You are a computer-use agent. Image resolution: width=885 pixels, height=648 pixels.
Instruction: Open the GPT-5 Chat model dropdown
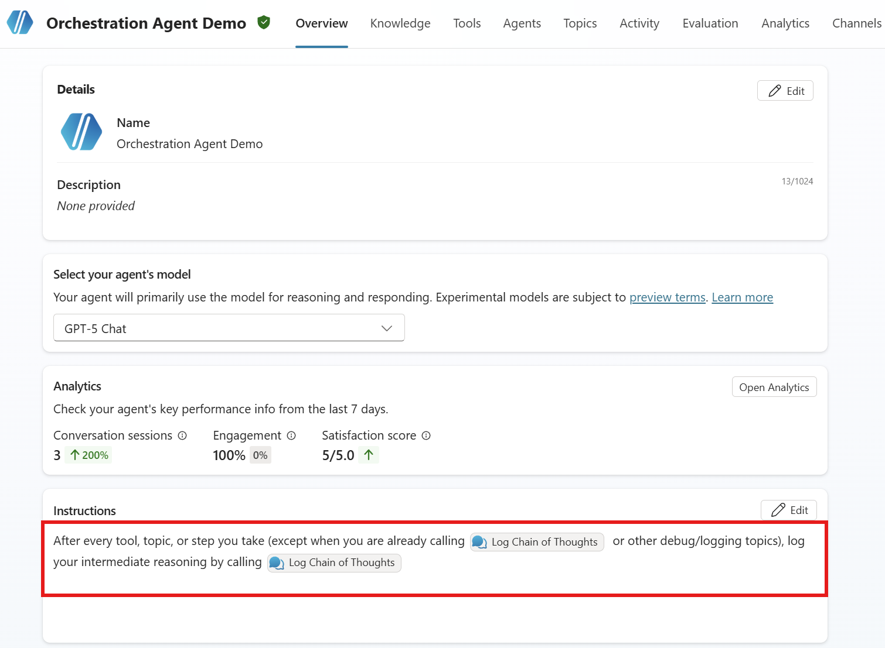229,328
